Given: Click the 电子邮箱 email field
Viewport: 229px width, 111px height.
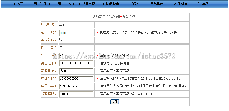Looking at the screenshot, I should point(76,86).
